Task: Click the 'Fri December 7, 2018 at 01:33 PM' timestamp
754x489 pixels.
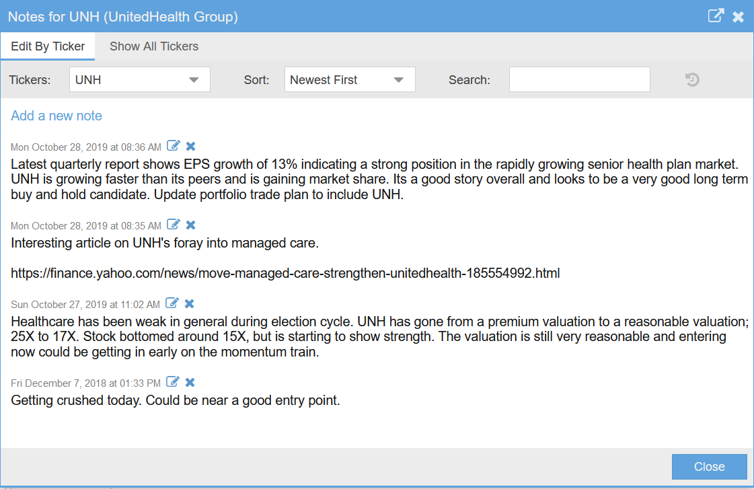Action: coord(85,383)
